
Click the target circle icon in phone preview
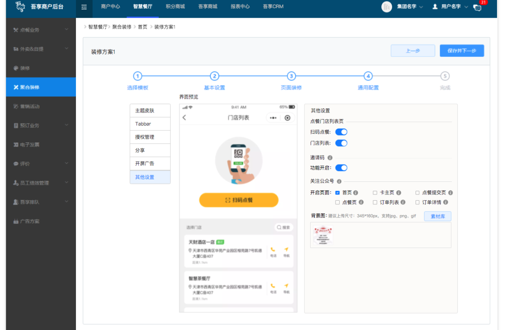287,118
